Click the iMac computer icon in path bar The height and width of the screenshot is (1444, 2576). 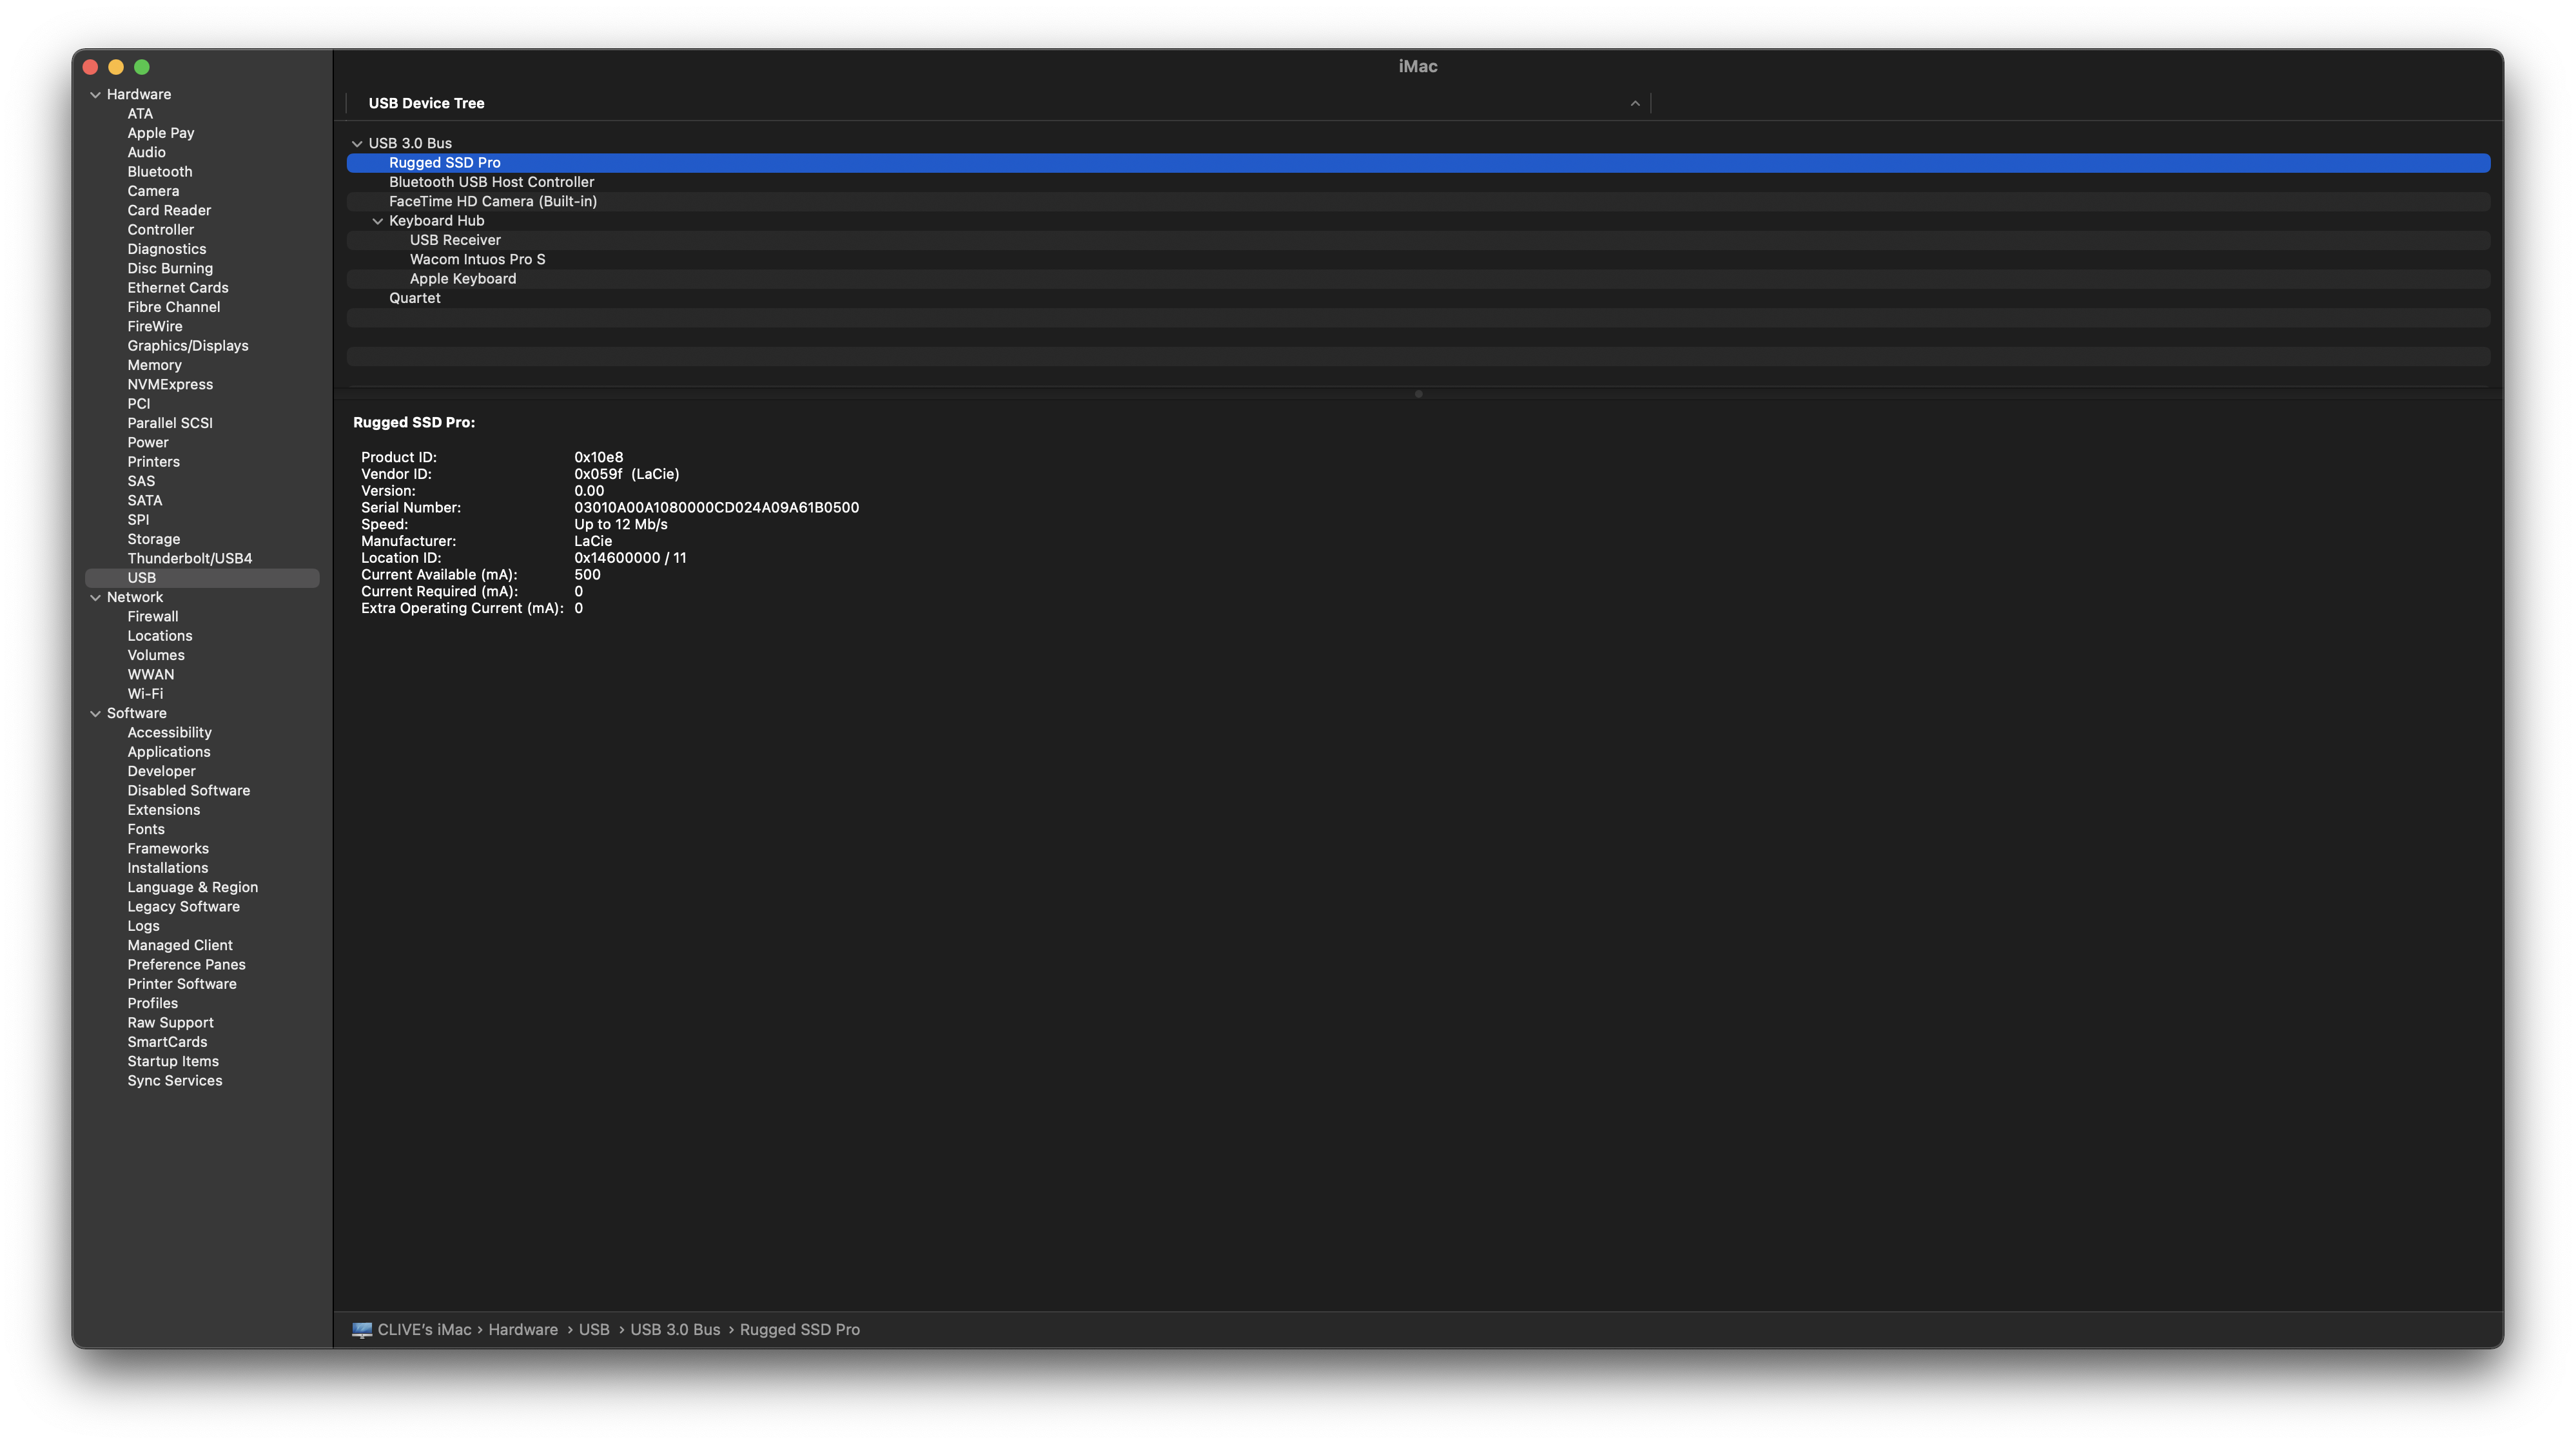361,1329
